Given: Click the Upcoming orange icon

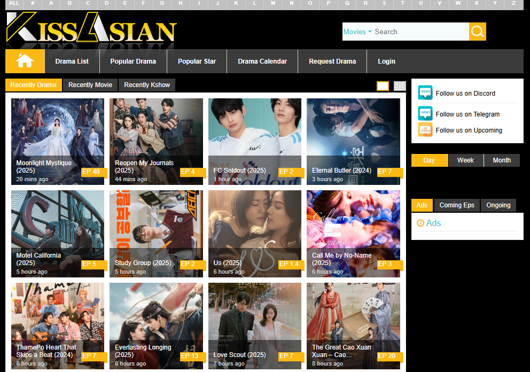Looking at the screenshot, I should tap(425, 130).
